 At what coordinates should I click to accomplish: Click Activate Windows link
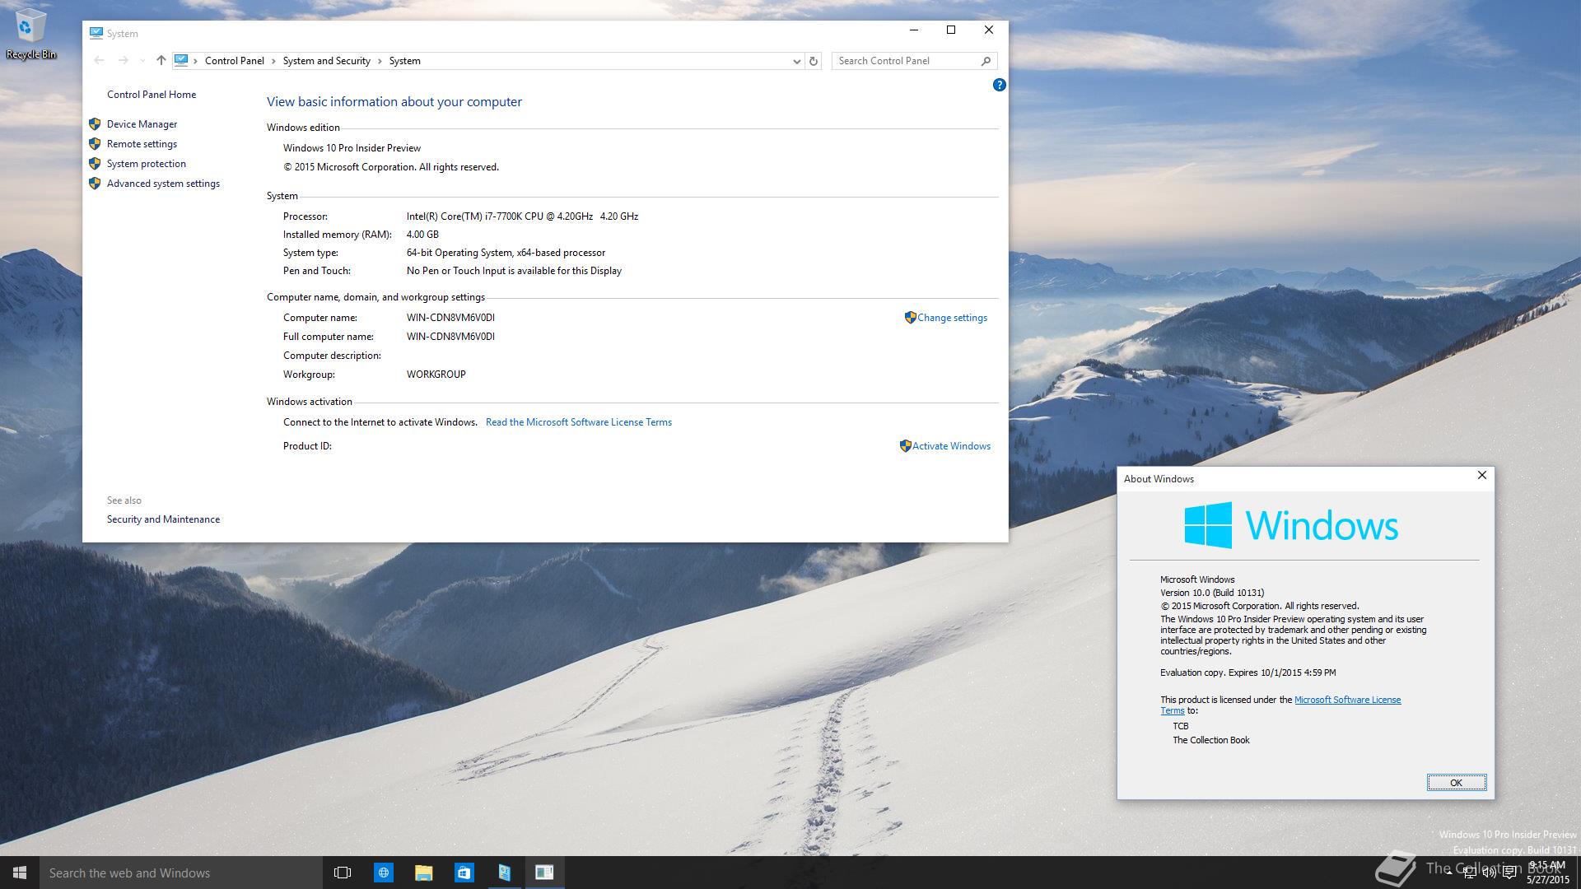pyautogui.click(x=951, y=446)
